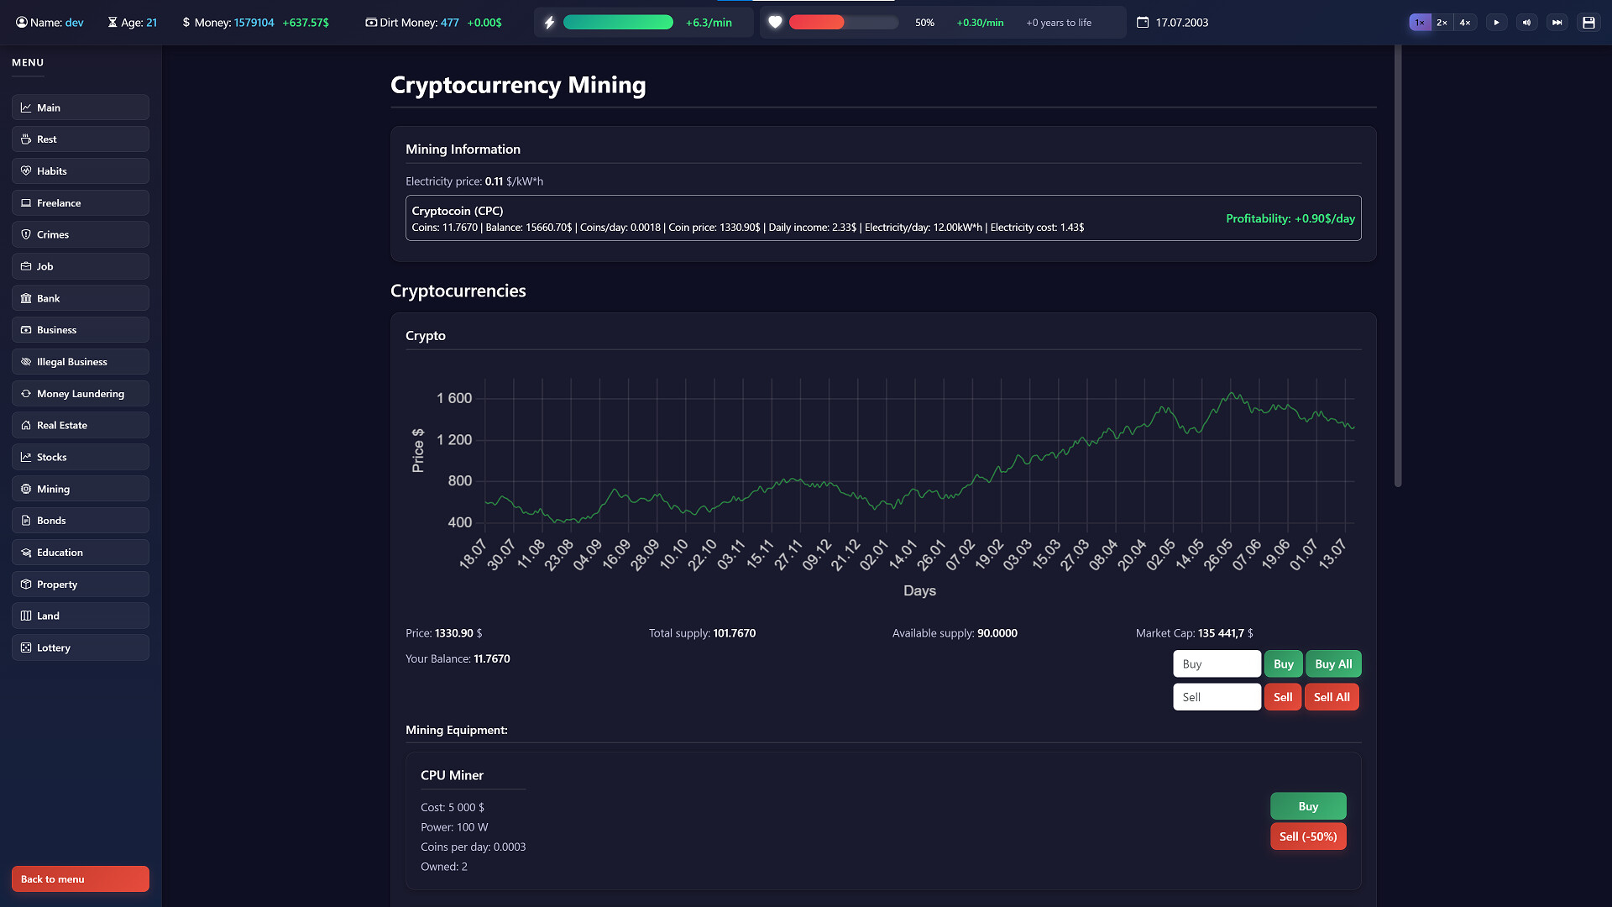Switch game speed to 4x
This screenshot has height=907, width=1612.
(1464, 23)
